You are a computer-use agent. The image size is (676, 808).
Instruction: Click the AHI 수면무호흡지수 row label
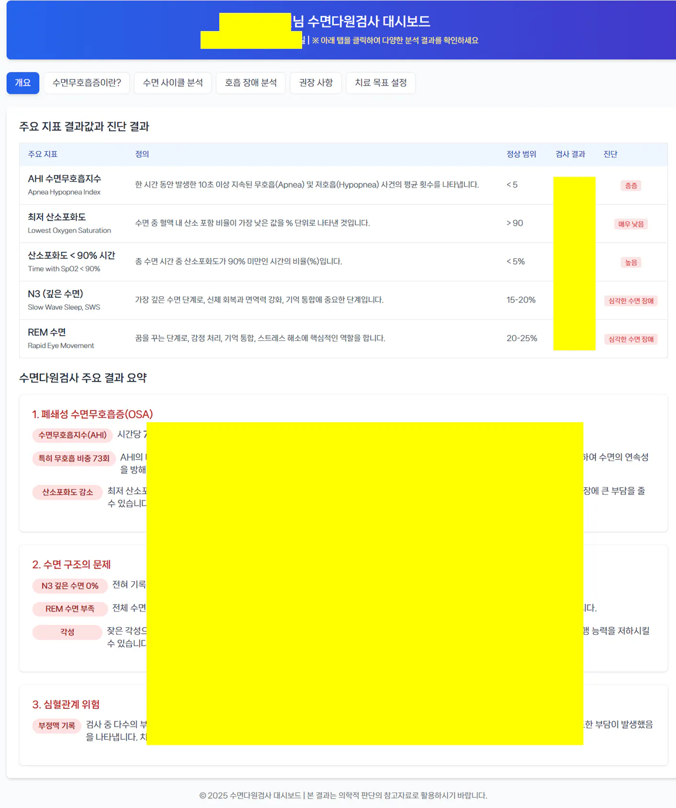tap(65, 179)
